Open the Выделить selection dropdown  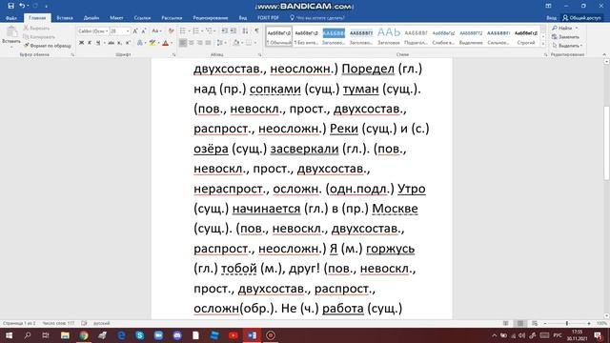[x=567, y=46]
